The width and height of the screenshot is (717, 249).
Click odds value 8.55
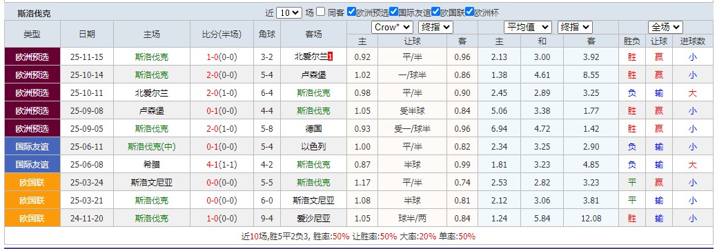(591, 75)
